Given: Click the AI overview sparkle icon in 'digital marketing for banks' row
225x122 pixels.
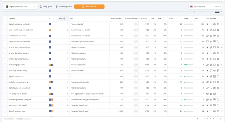Looking at the screenshot, I should point(207,24).
